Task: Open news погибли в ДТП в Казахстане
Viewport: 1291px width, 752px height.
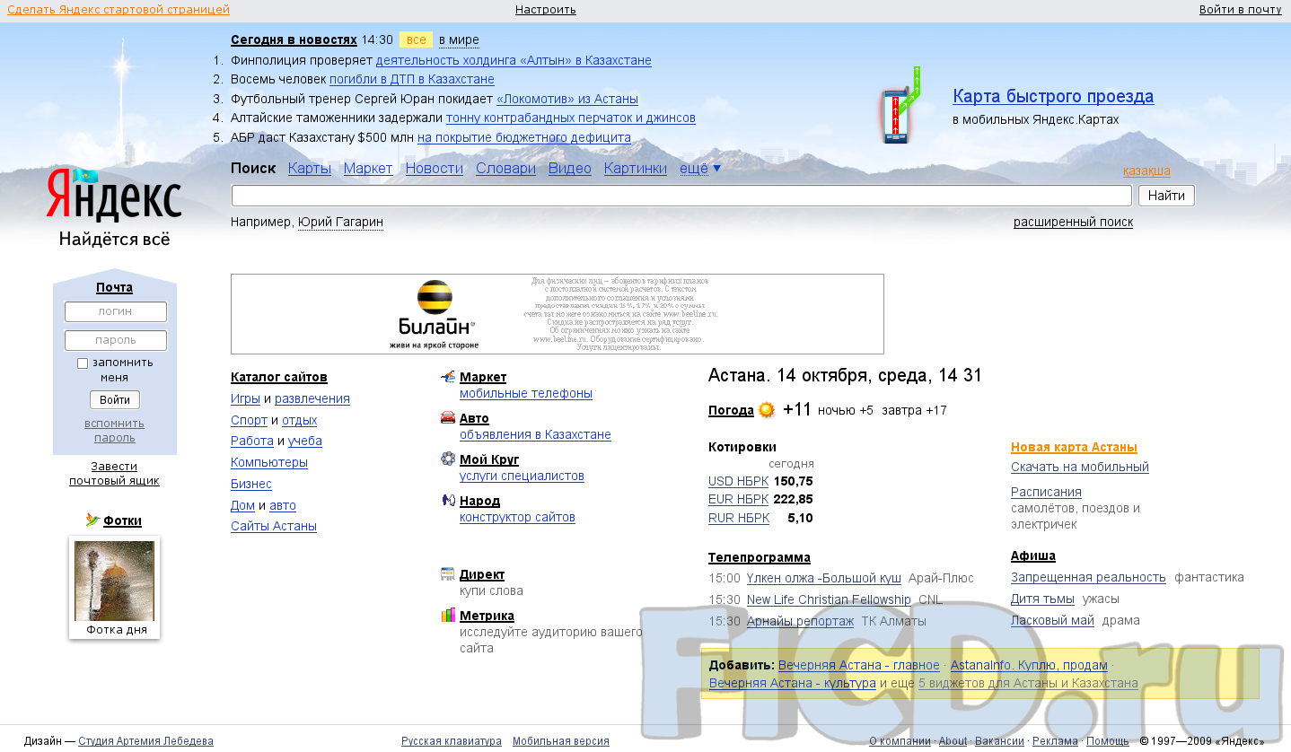Action: (x=412, y=80)
